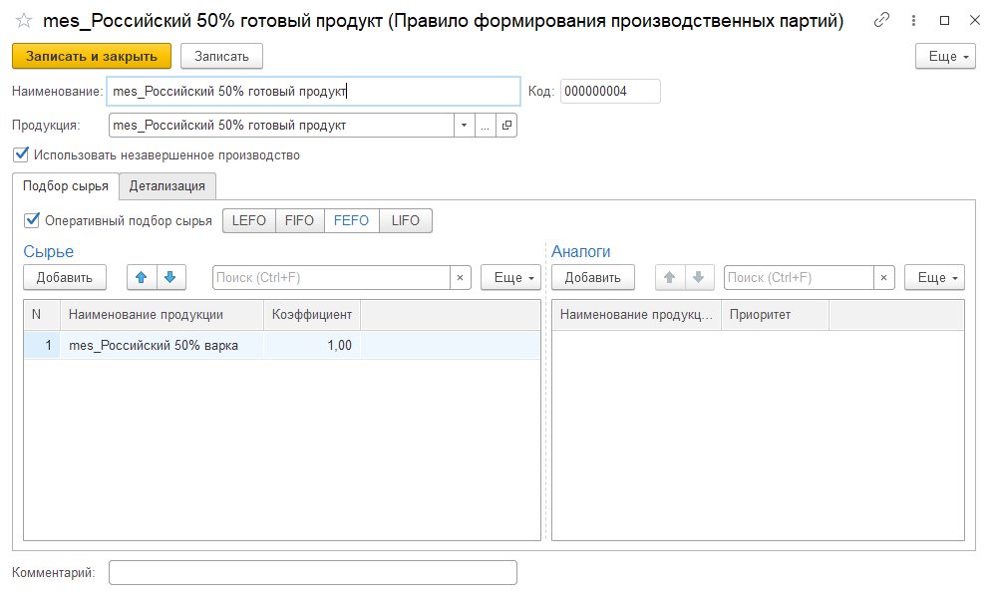Image resolution: width=995 pixels, height=596 pixels.
Task: Clear the Сырье search field
Action: point(460,278)
